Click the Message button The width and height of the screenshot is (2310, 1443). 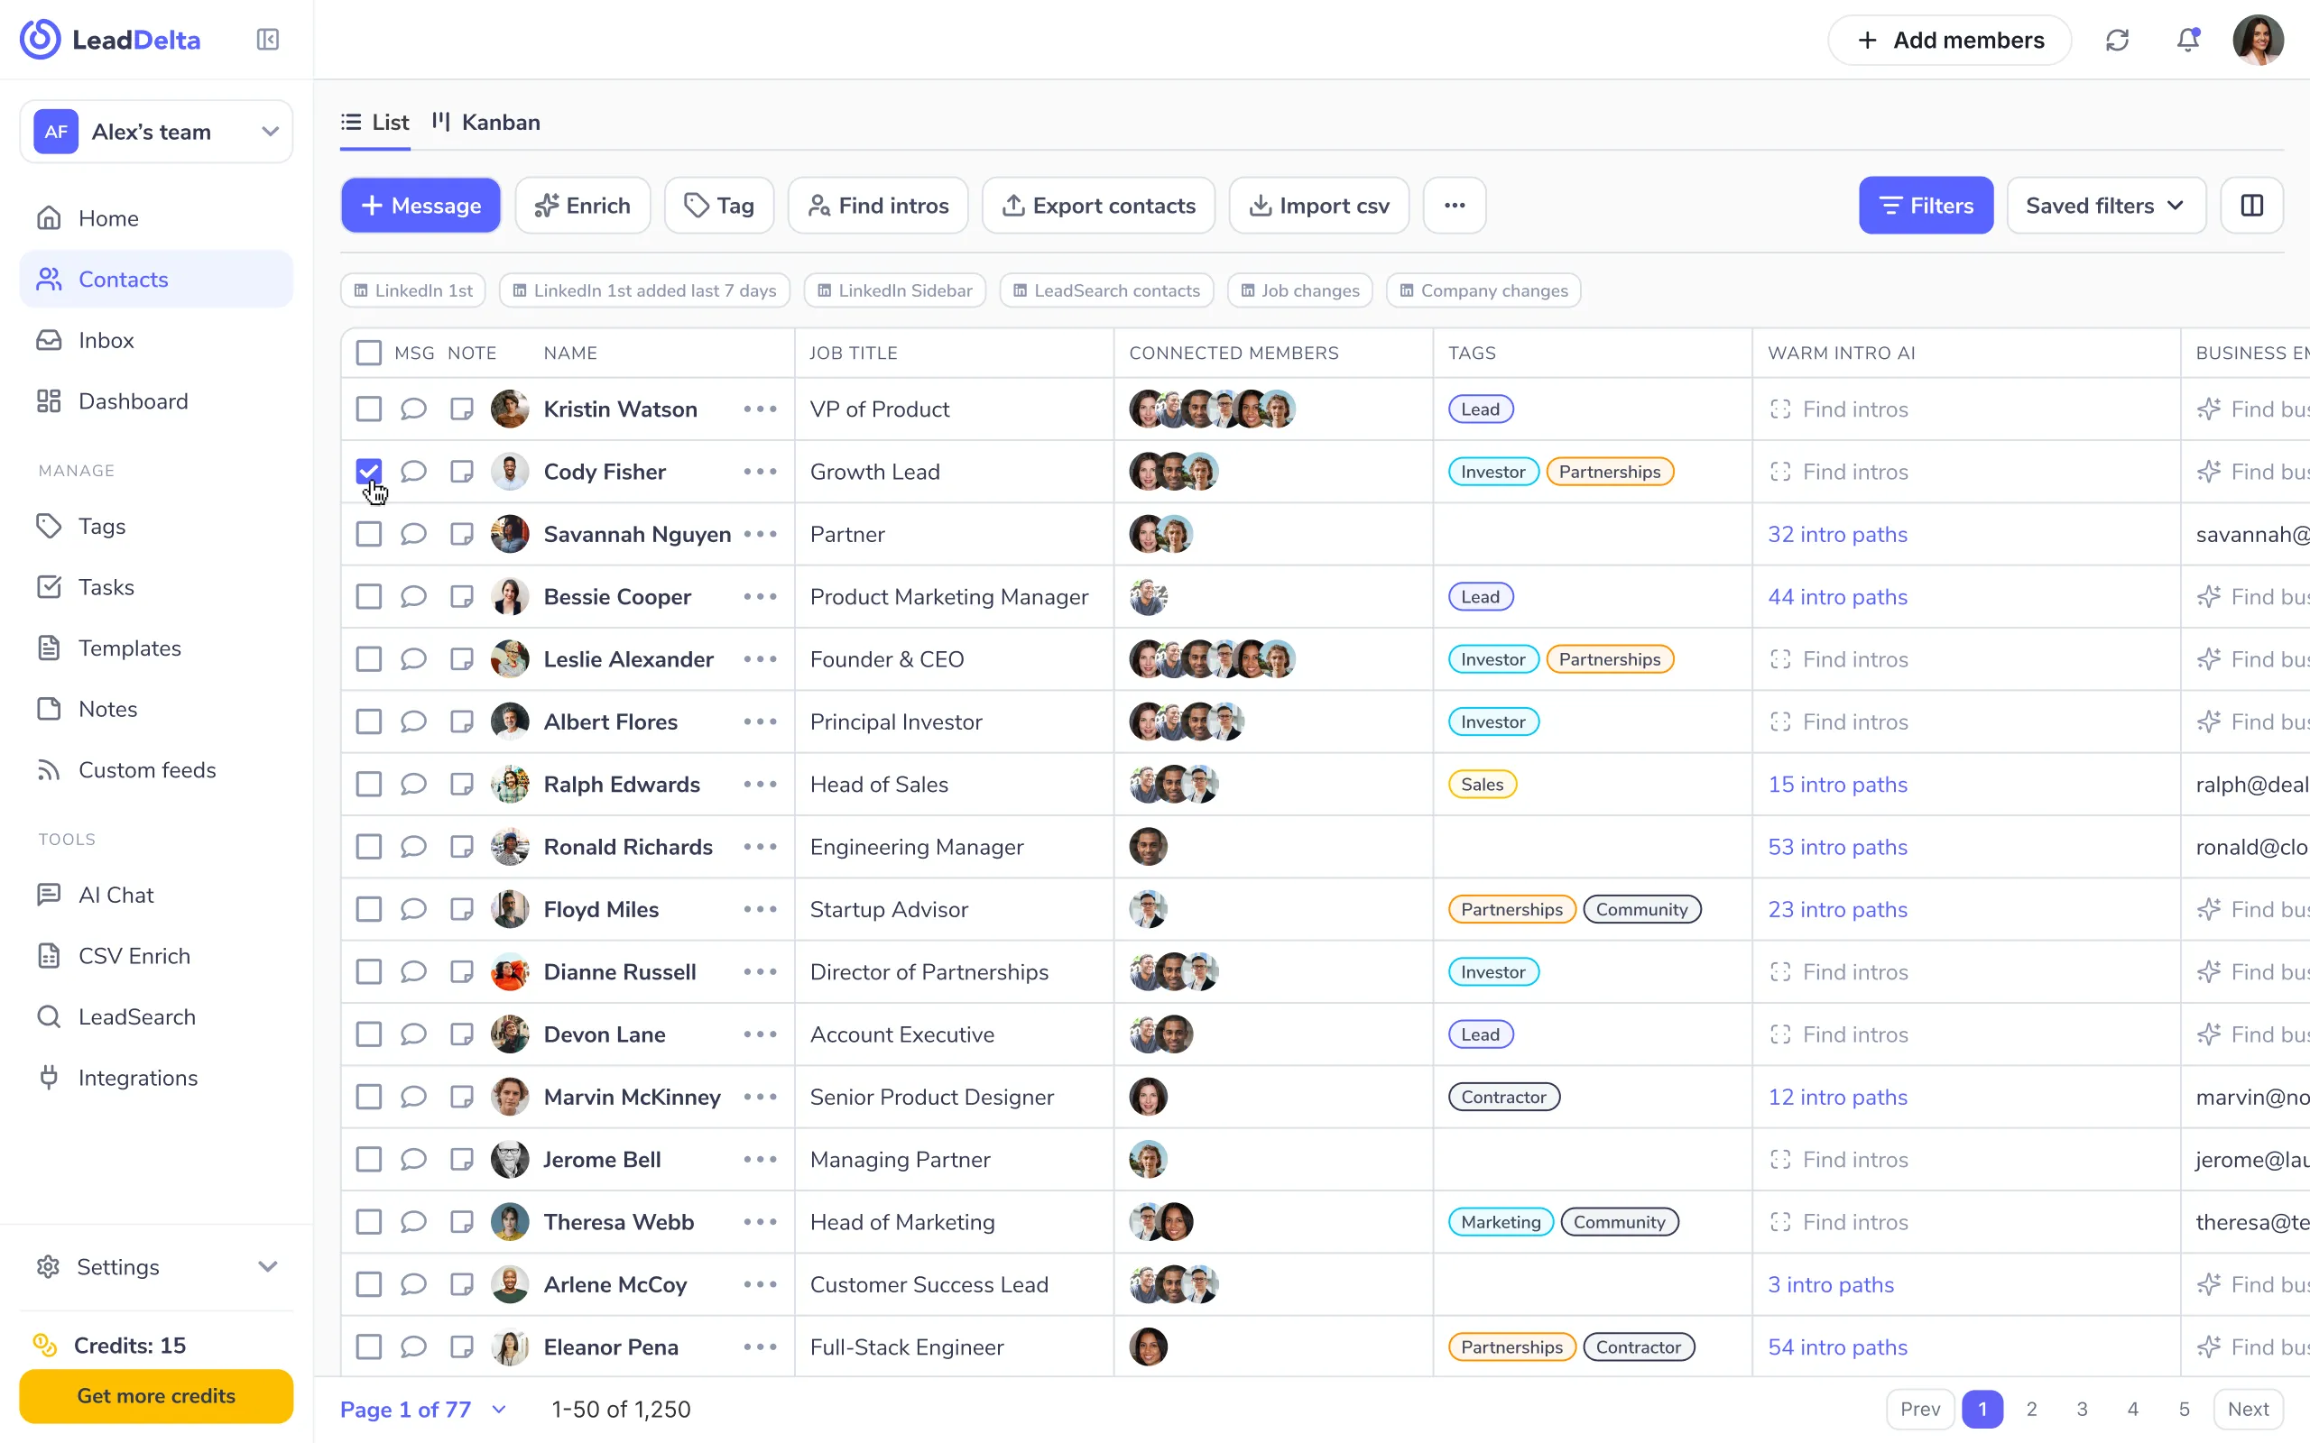(x=421, y=206)
